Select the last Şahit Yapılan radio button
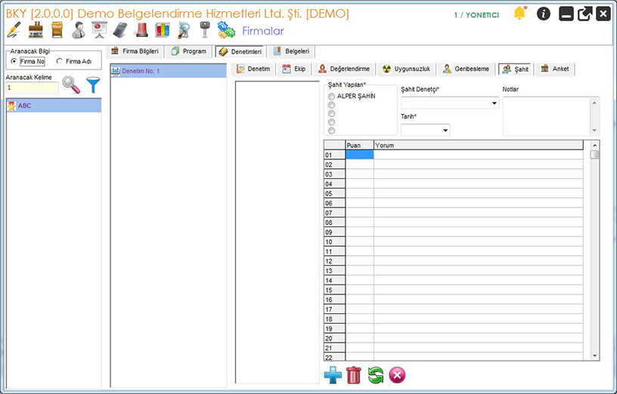This screenshot has height=394, width=617. [332, 131]
